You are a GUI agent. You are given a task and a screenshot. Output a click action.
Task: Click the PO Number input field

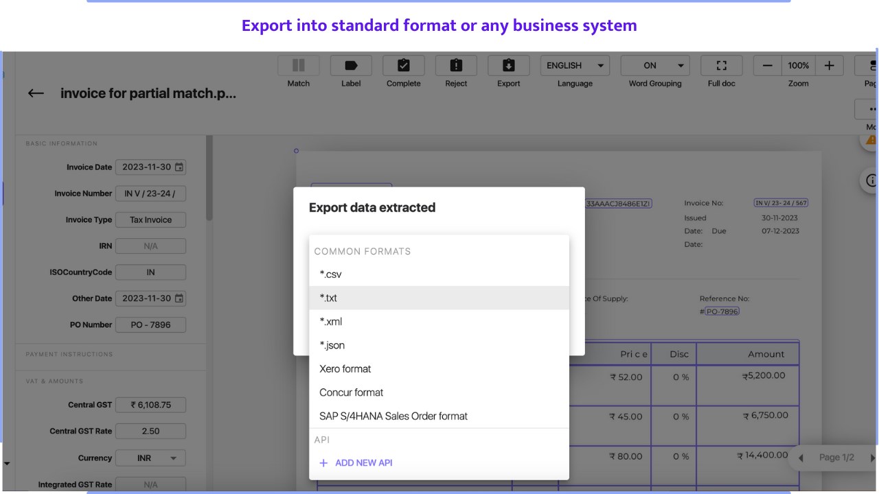pyautogui.click(x=150, y=325)
